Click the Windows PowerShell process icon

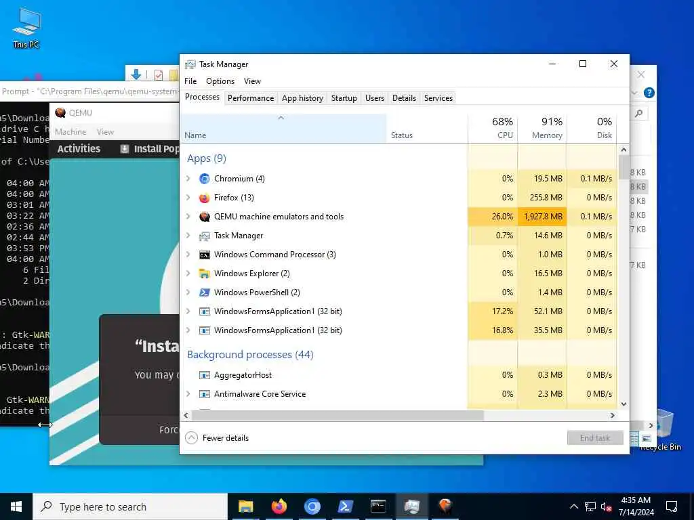coord(204,292)
